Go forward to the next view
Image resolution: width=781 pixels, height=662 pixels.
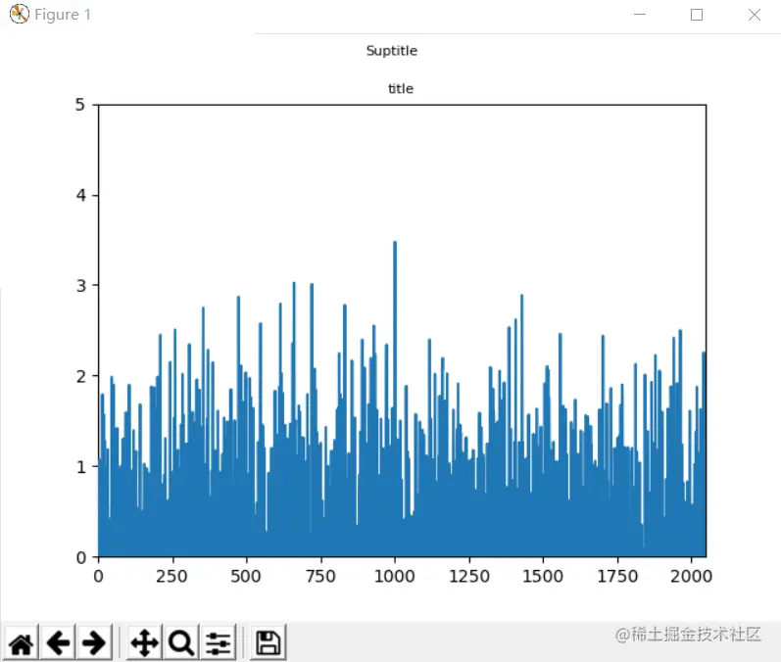(x=94, y=642)
